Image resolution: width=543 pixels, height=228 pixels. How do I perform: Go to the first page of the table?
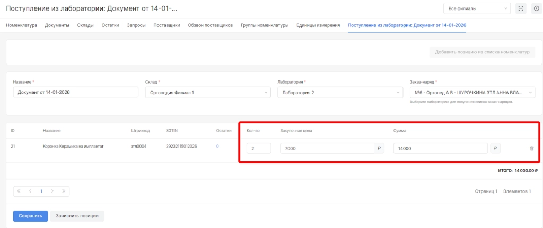[19, 191]
